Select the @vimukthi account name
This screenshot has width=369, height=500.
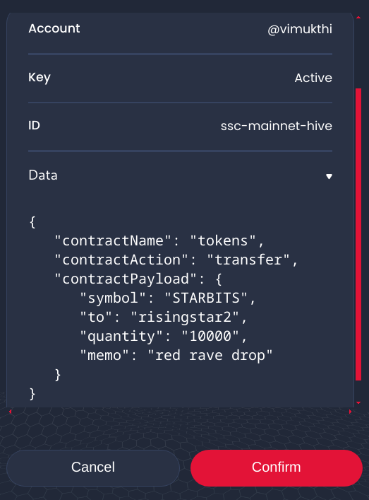300,29
